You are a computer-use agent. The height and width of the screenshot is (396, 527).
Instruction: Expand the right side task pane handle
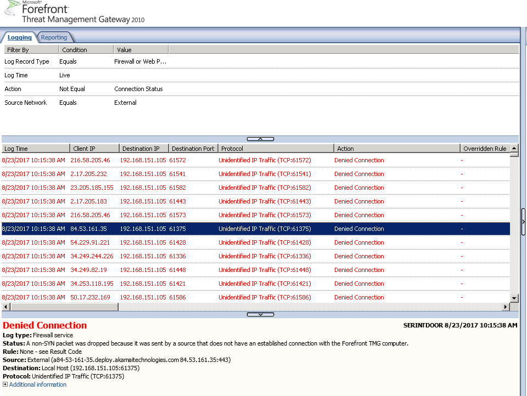[524, 221]
